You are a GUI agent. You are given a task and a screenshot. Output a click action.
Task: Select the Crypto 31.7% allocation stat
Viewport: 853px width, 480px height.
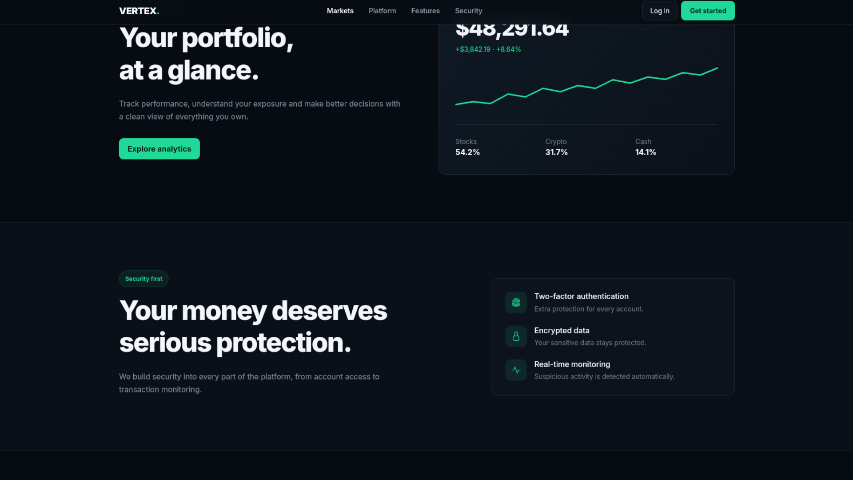[556, 147]
